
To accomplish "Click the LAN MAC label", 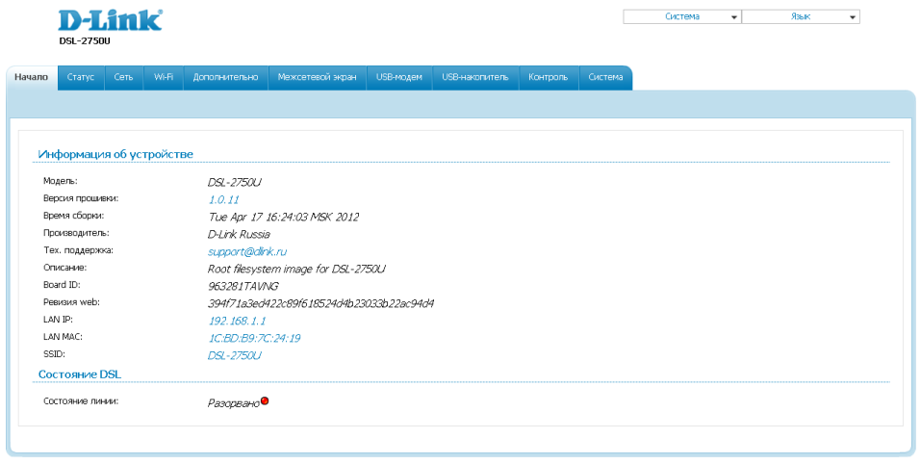I will pos(63,337).
